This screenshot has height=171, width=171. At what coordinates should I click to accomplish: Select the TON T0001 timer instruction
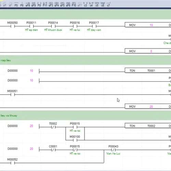pos(148,70)
